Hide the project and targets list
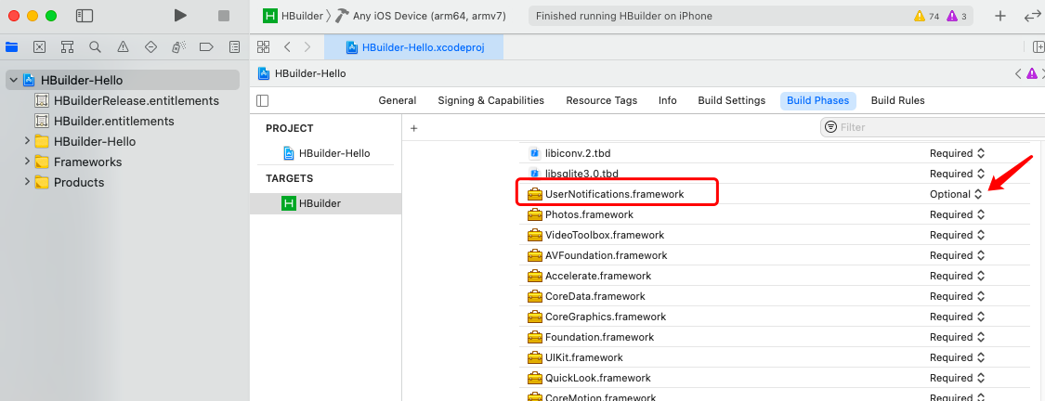The image size is (1045, 401). tap(263, 100)
